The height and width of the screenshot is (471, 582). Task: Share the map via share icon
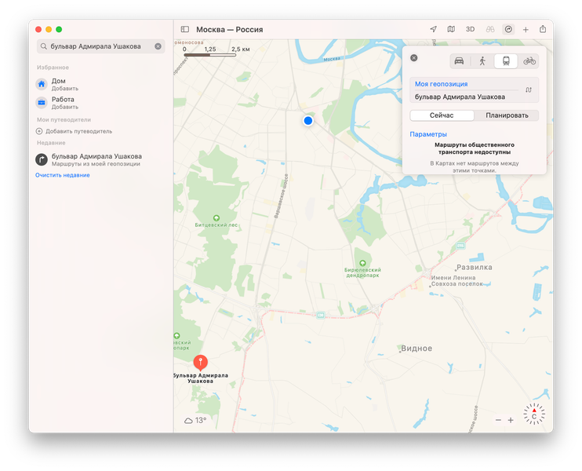pos(543,29)
